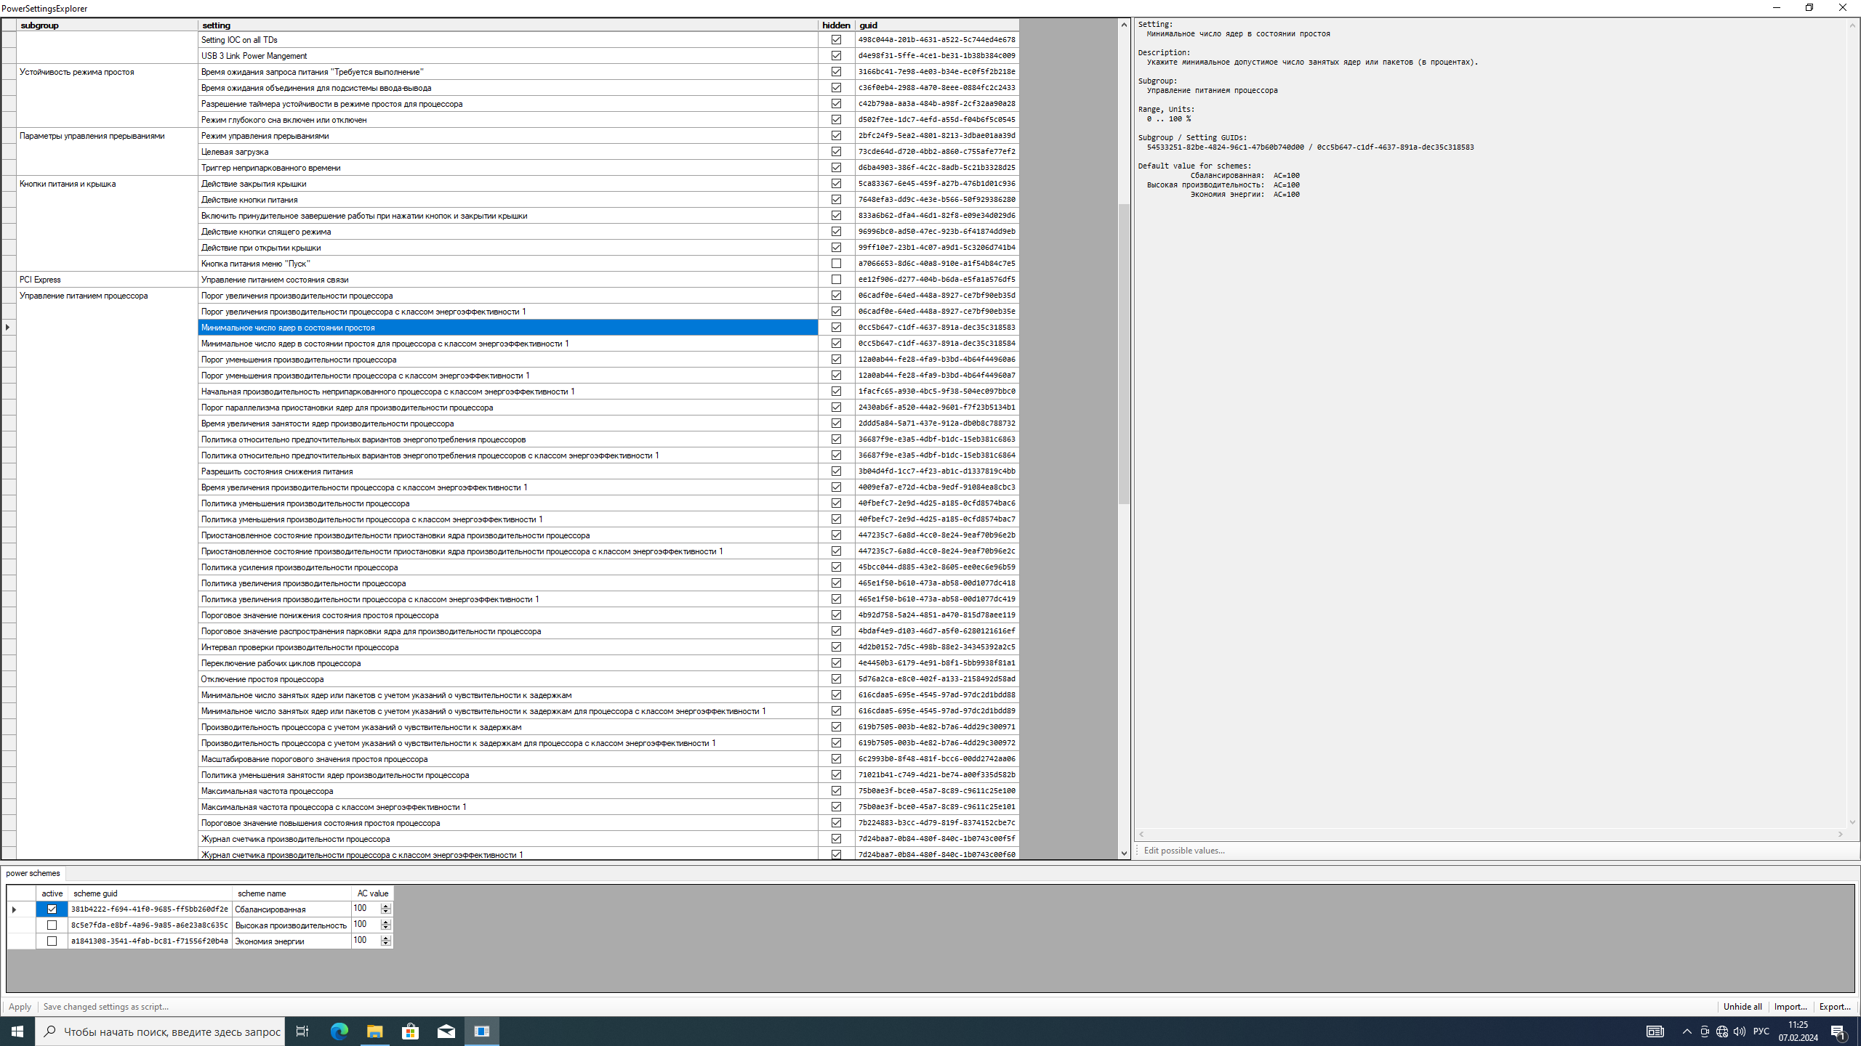Click the Task View icon
The height and width of the screenshot is (1046, 1861).
[302, 1031]
